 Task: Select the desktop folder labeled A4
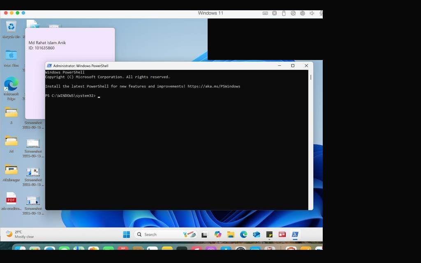pos(11,144)
